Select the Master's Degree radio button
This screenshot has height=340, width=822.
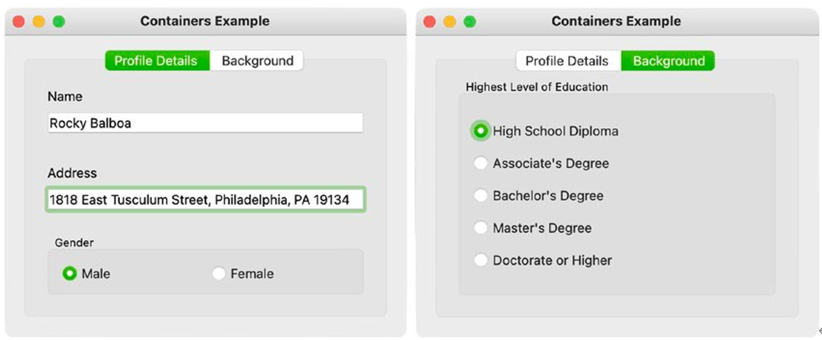click(480, 228)
